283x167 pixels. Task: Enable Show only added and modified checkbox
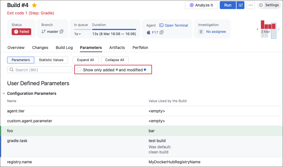(79, 70)
